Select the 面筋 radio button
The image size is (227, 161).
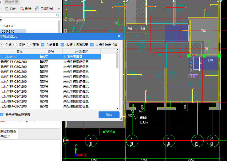(29, 45)
